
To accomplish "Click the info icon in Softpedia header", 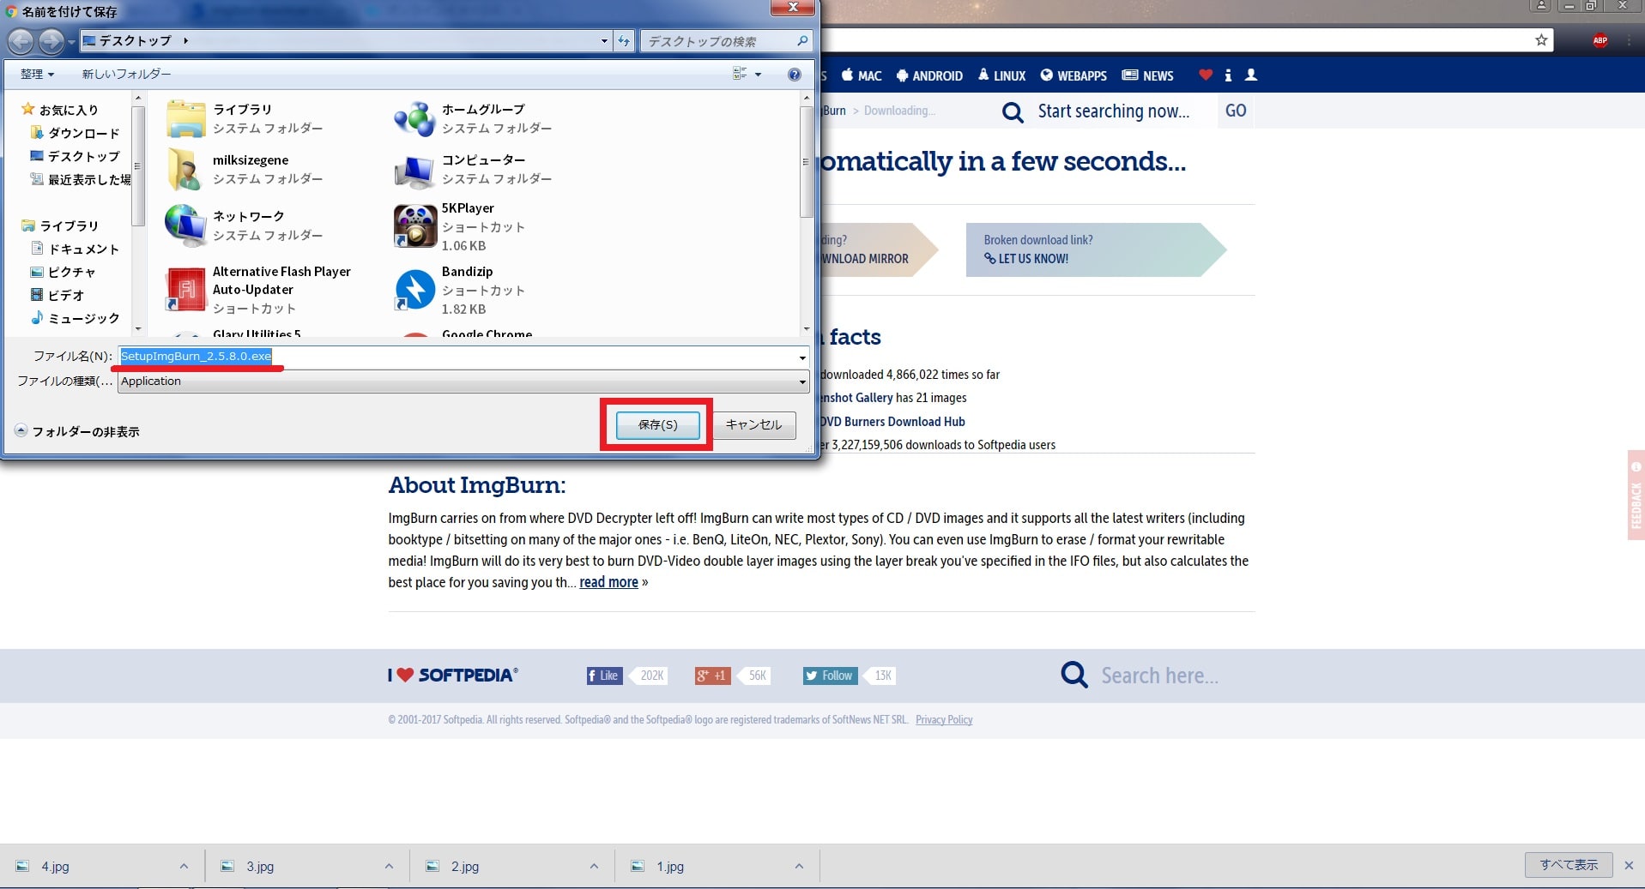I will point(1228,75).
